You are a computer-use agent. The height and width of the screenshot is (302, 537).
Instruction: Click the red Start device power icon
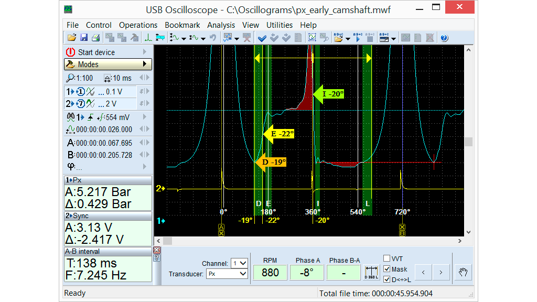tap(71, 52)
